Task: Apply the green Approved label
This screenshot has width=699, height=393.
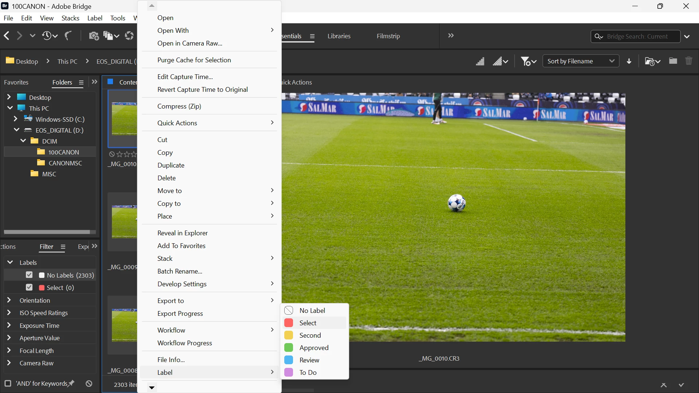Action: 315,347
